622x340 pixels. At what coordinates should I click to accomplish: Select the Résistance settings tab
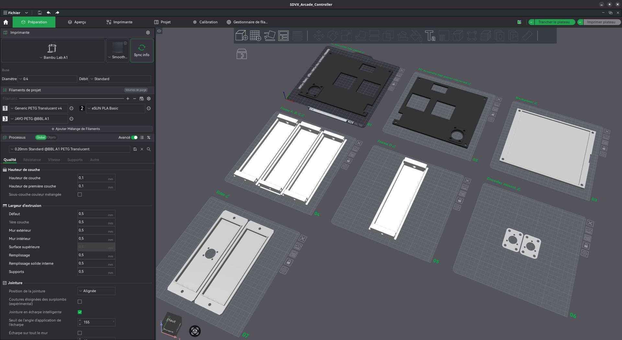(x=32, y=160)
